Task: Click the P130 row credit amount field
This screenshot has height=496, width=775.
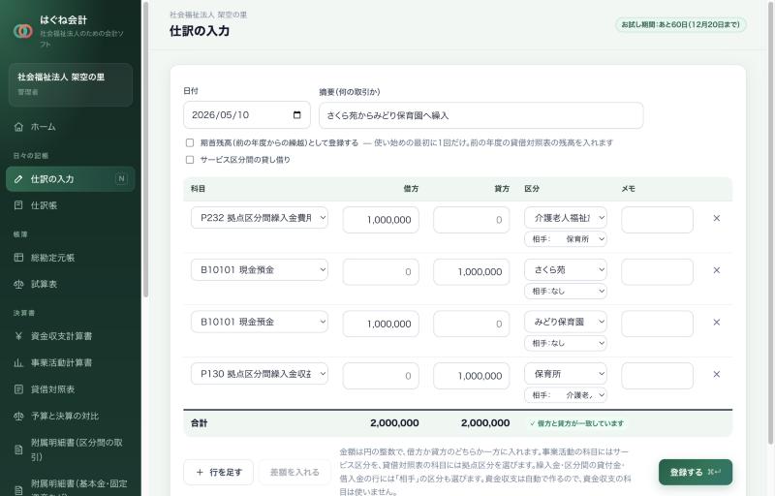Action: [471, 376]
